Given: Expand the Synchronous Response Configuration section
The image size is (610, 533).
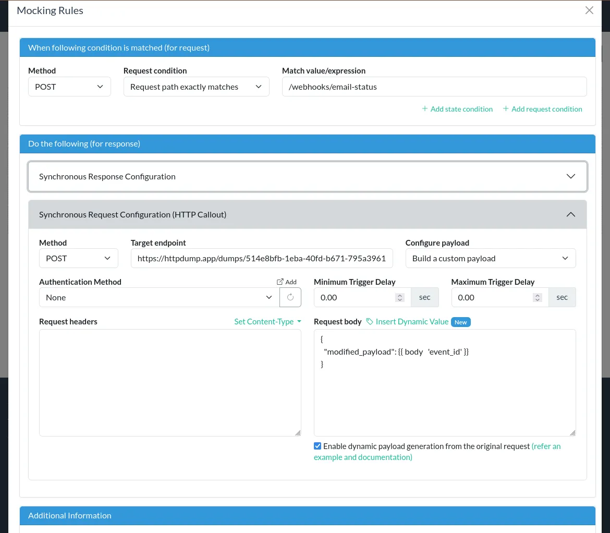Looking at the screenshot, I should tap(571, 176).
